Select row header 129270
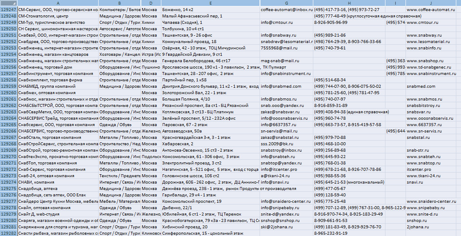The image size is (461, 236). click(x=9, y=156)
